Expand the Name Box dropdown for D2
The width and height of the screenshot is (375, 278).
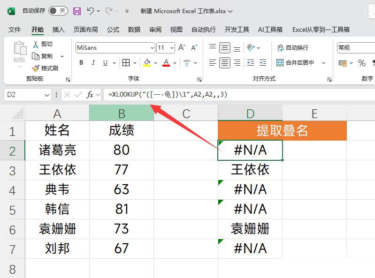pos(47,95)
